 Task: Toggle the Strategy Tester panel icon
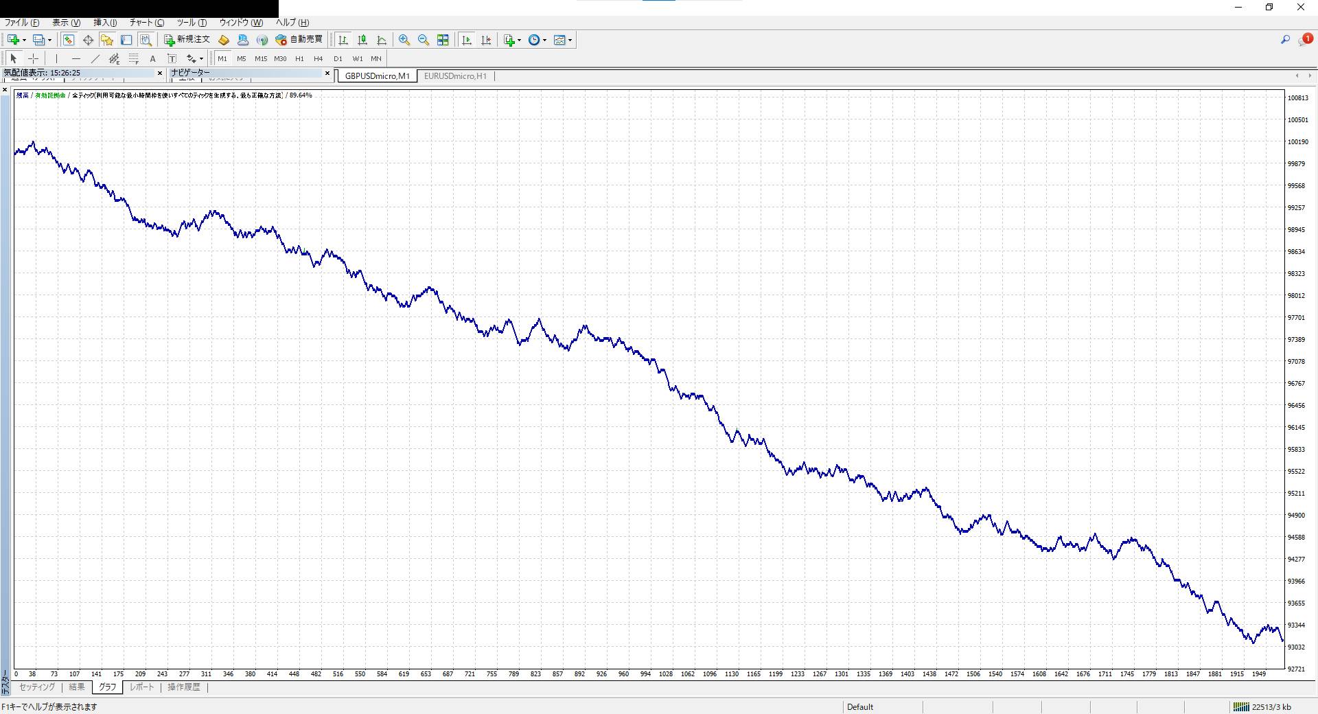(146, 40)
